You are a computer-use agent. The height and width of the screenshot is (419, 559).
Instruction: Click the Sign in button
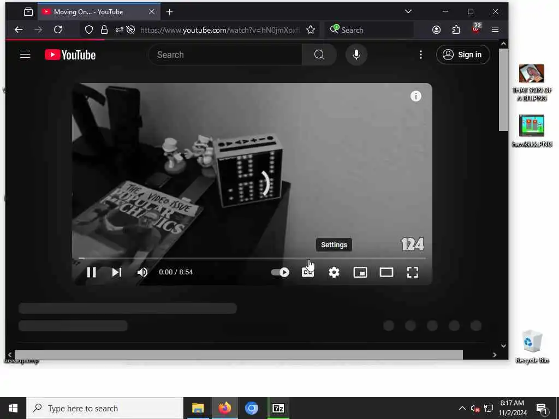click(x=463, y=55)
